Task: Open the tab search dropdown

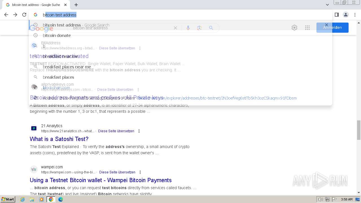Action: pyautogui.click(x=327, y=5)
